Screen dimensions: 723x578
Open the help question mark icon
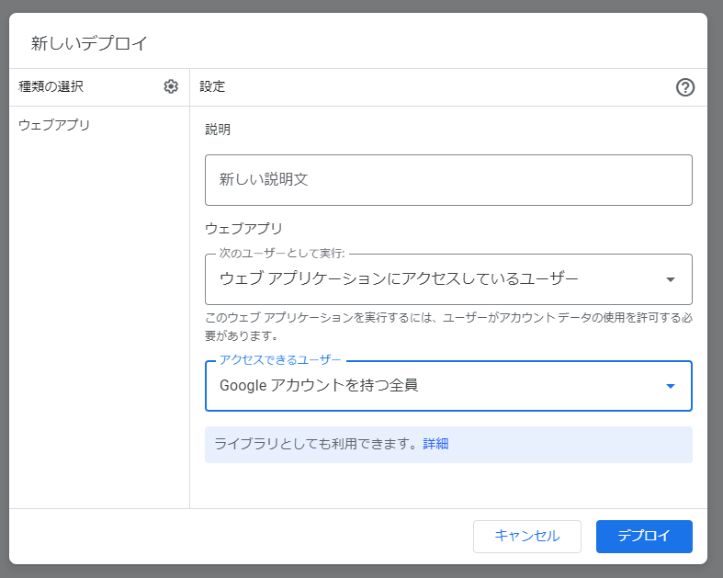pos(685,87)
